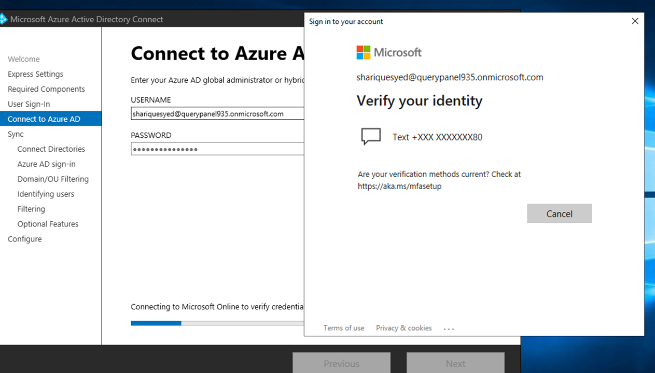
Task: Click the Azure AD Connect title bar icon
Action: 3,19
